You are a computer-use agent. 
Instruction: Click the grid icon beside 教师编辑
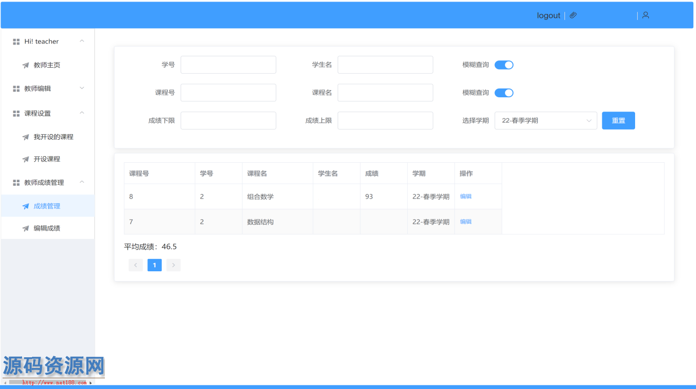16,89
